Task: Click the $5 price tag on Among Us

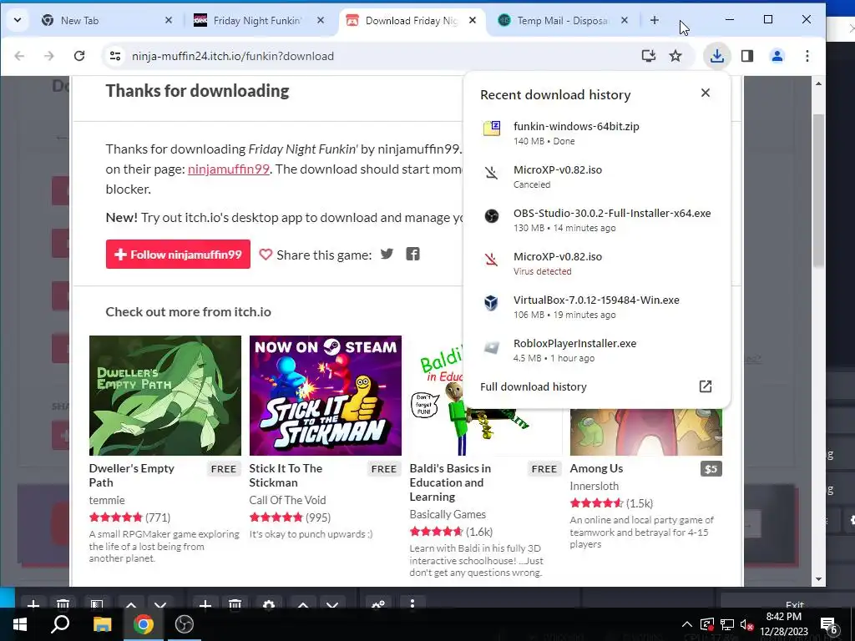Action: point(711,469)
